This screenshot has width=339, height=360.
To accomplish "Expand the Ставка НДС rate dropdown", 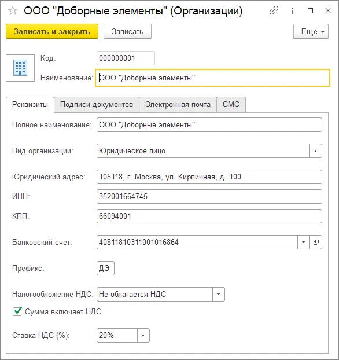I will click(x=143, y=336).
